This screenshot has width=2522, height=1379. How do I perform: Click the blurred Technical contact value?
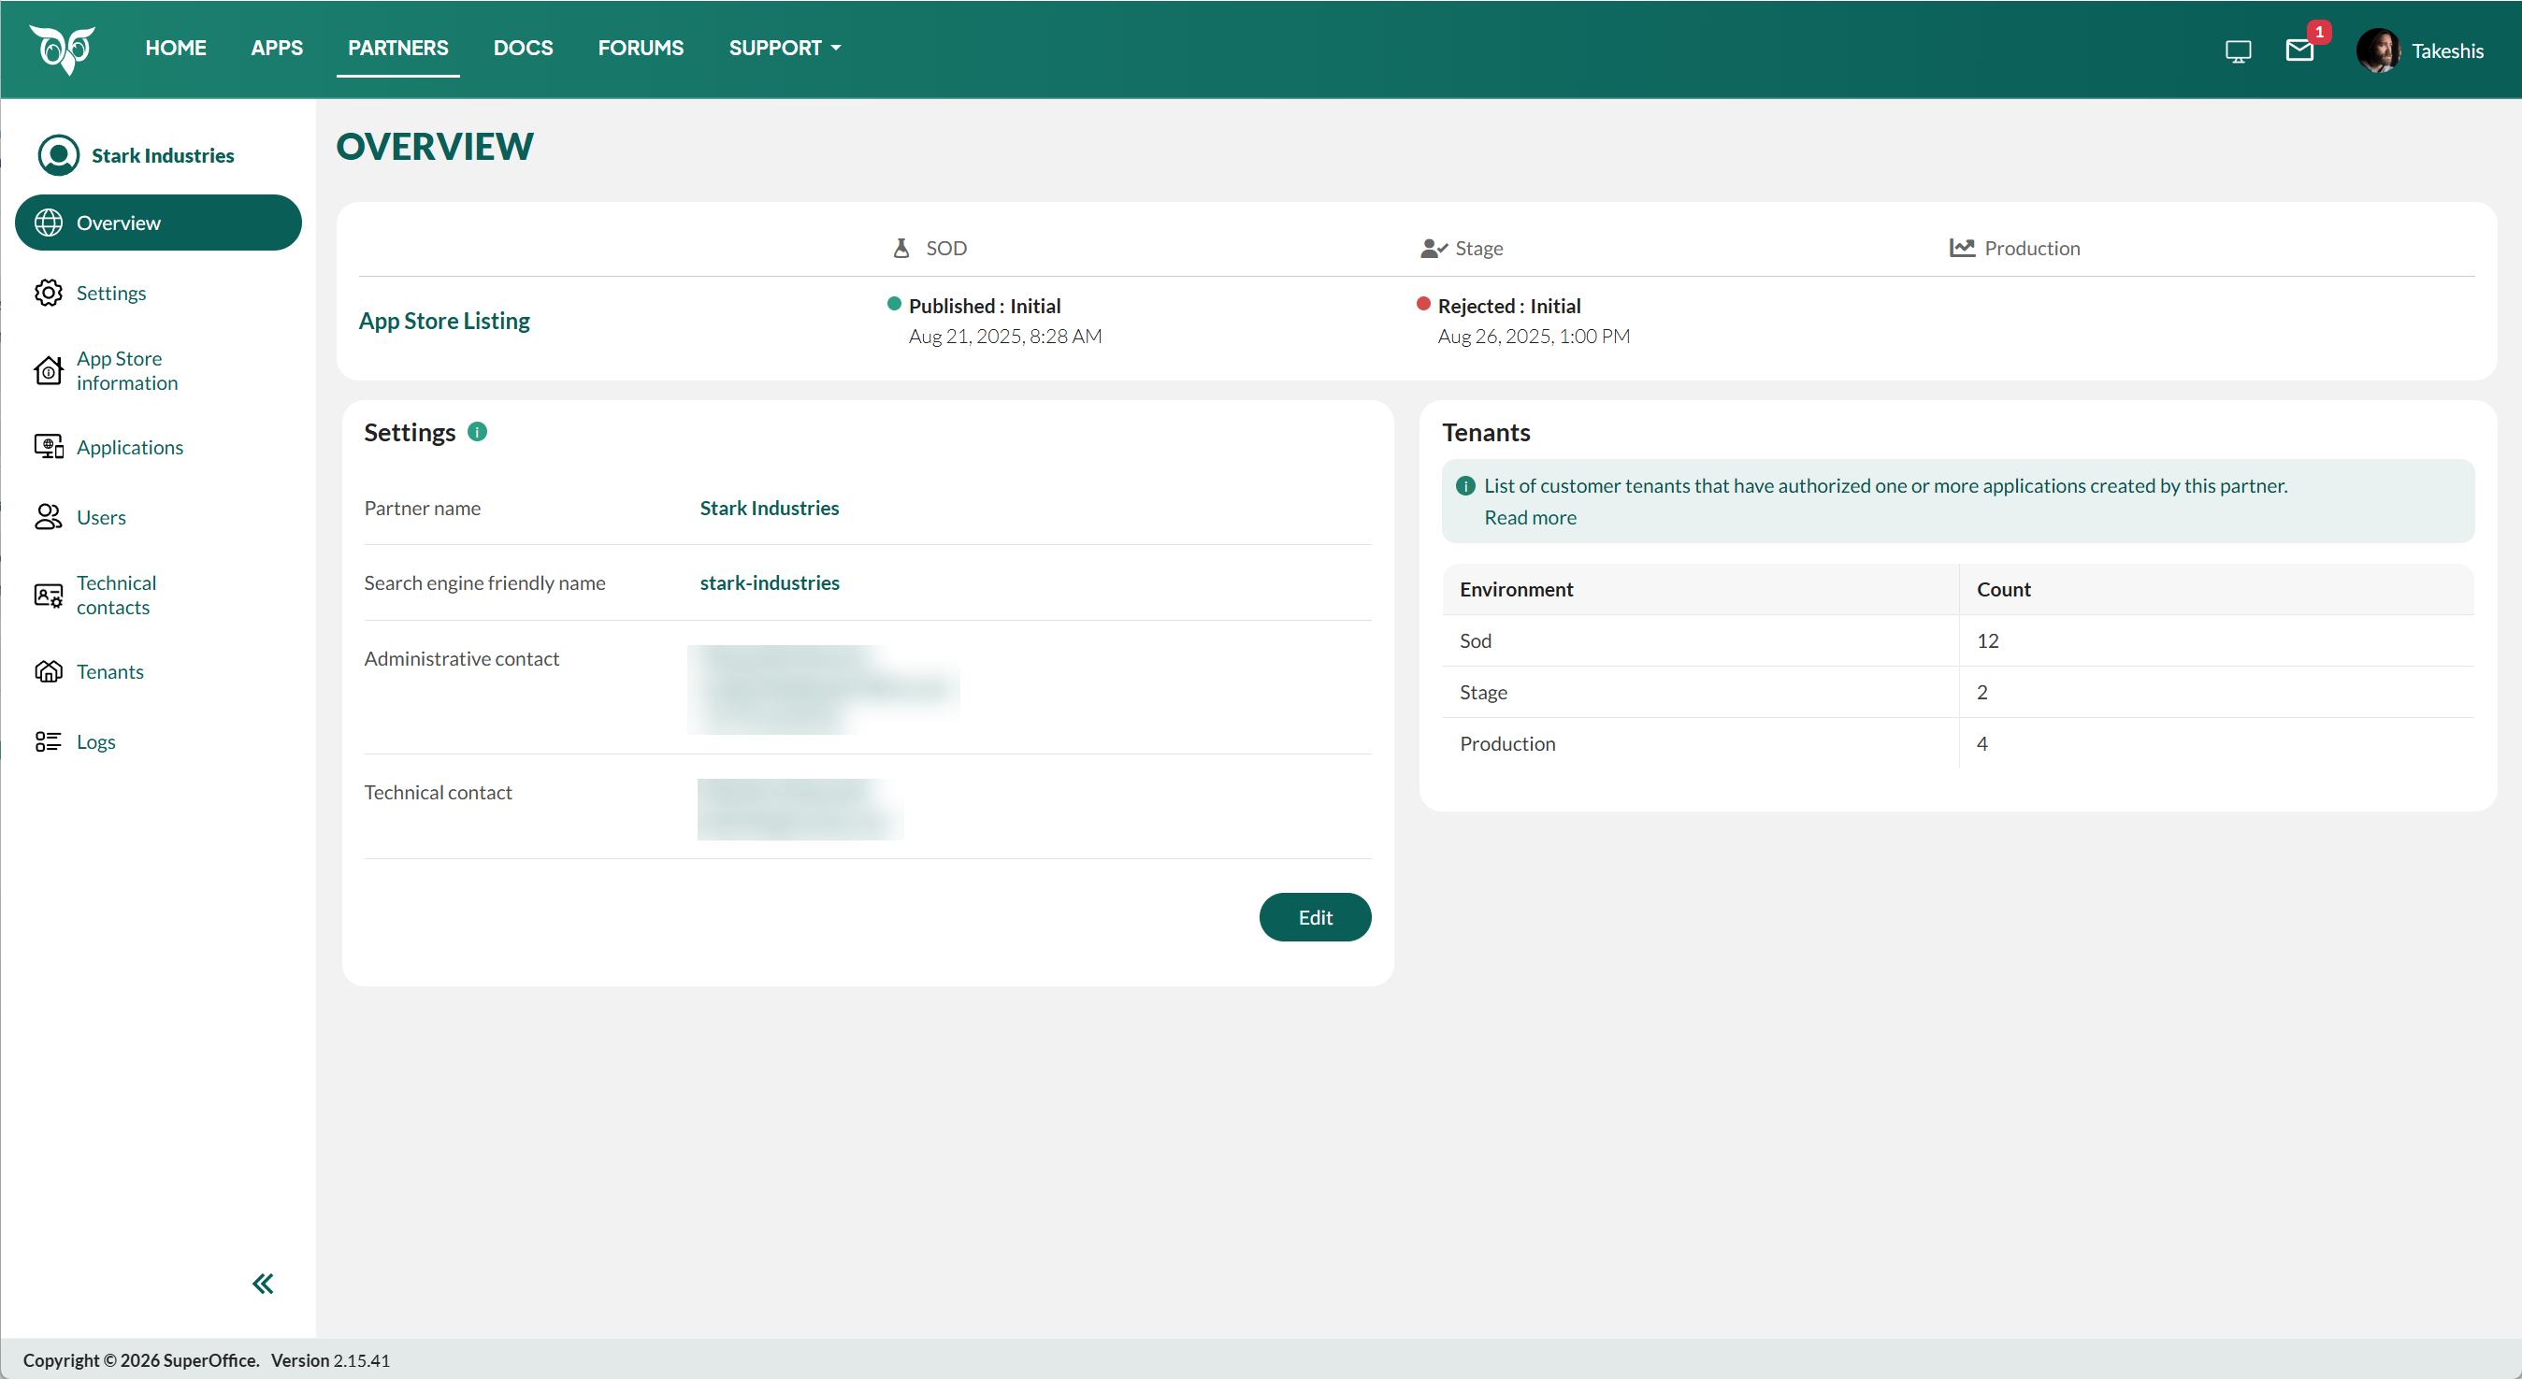800,810
